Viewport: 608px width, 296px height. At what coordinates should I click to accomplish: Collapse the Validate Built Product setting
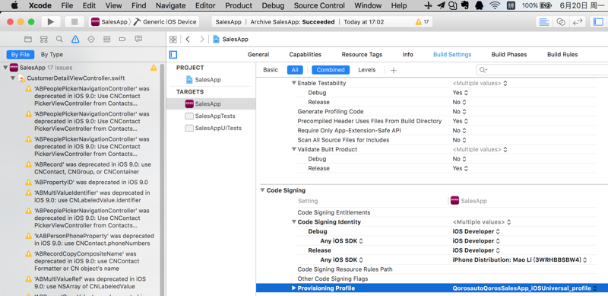[294, 150]
